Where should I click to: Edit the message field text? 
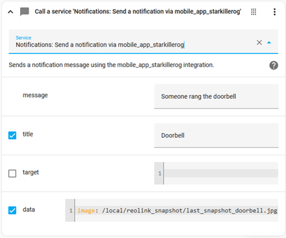[216, 96]
